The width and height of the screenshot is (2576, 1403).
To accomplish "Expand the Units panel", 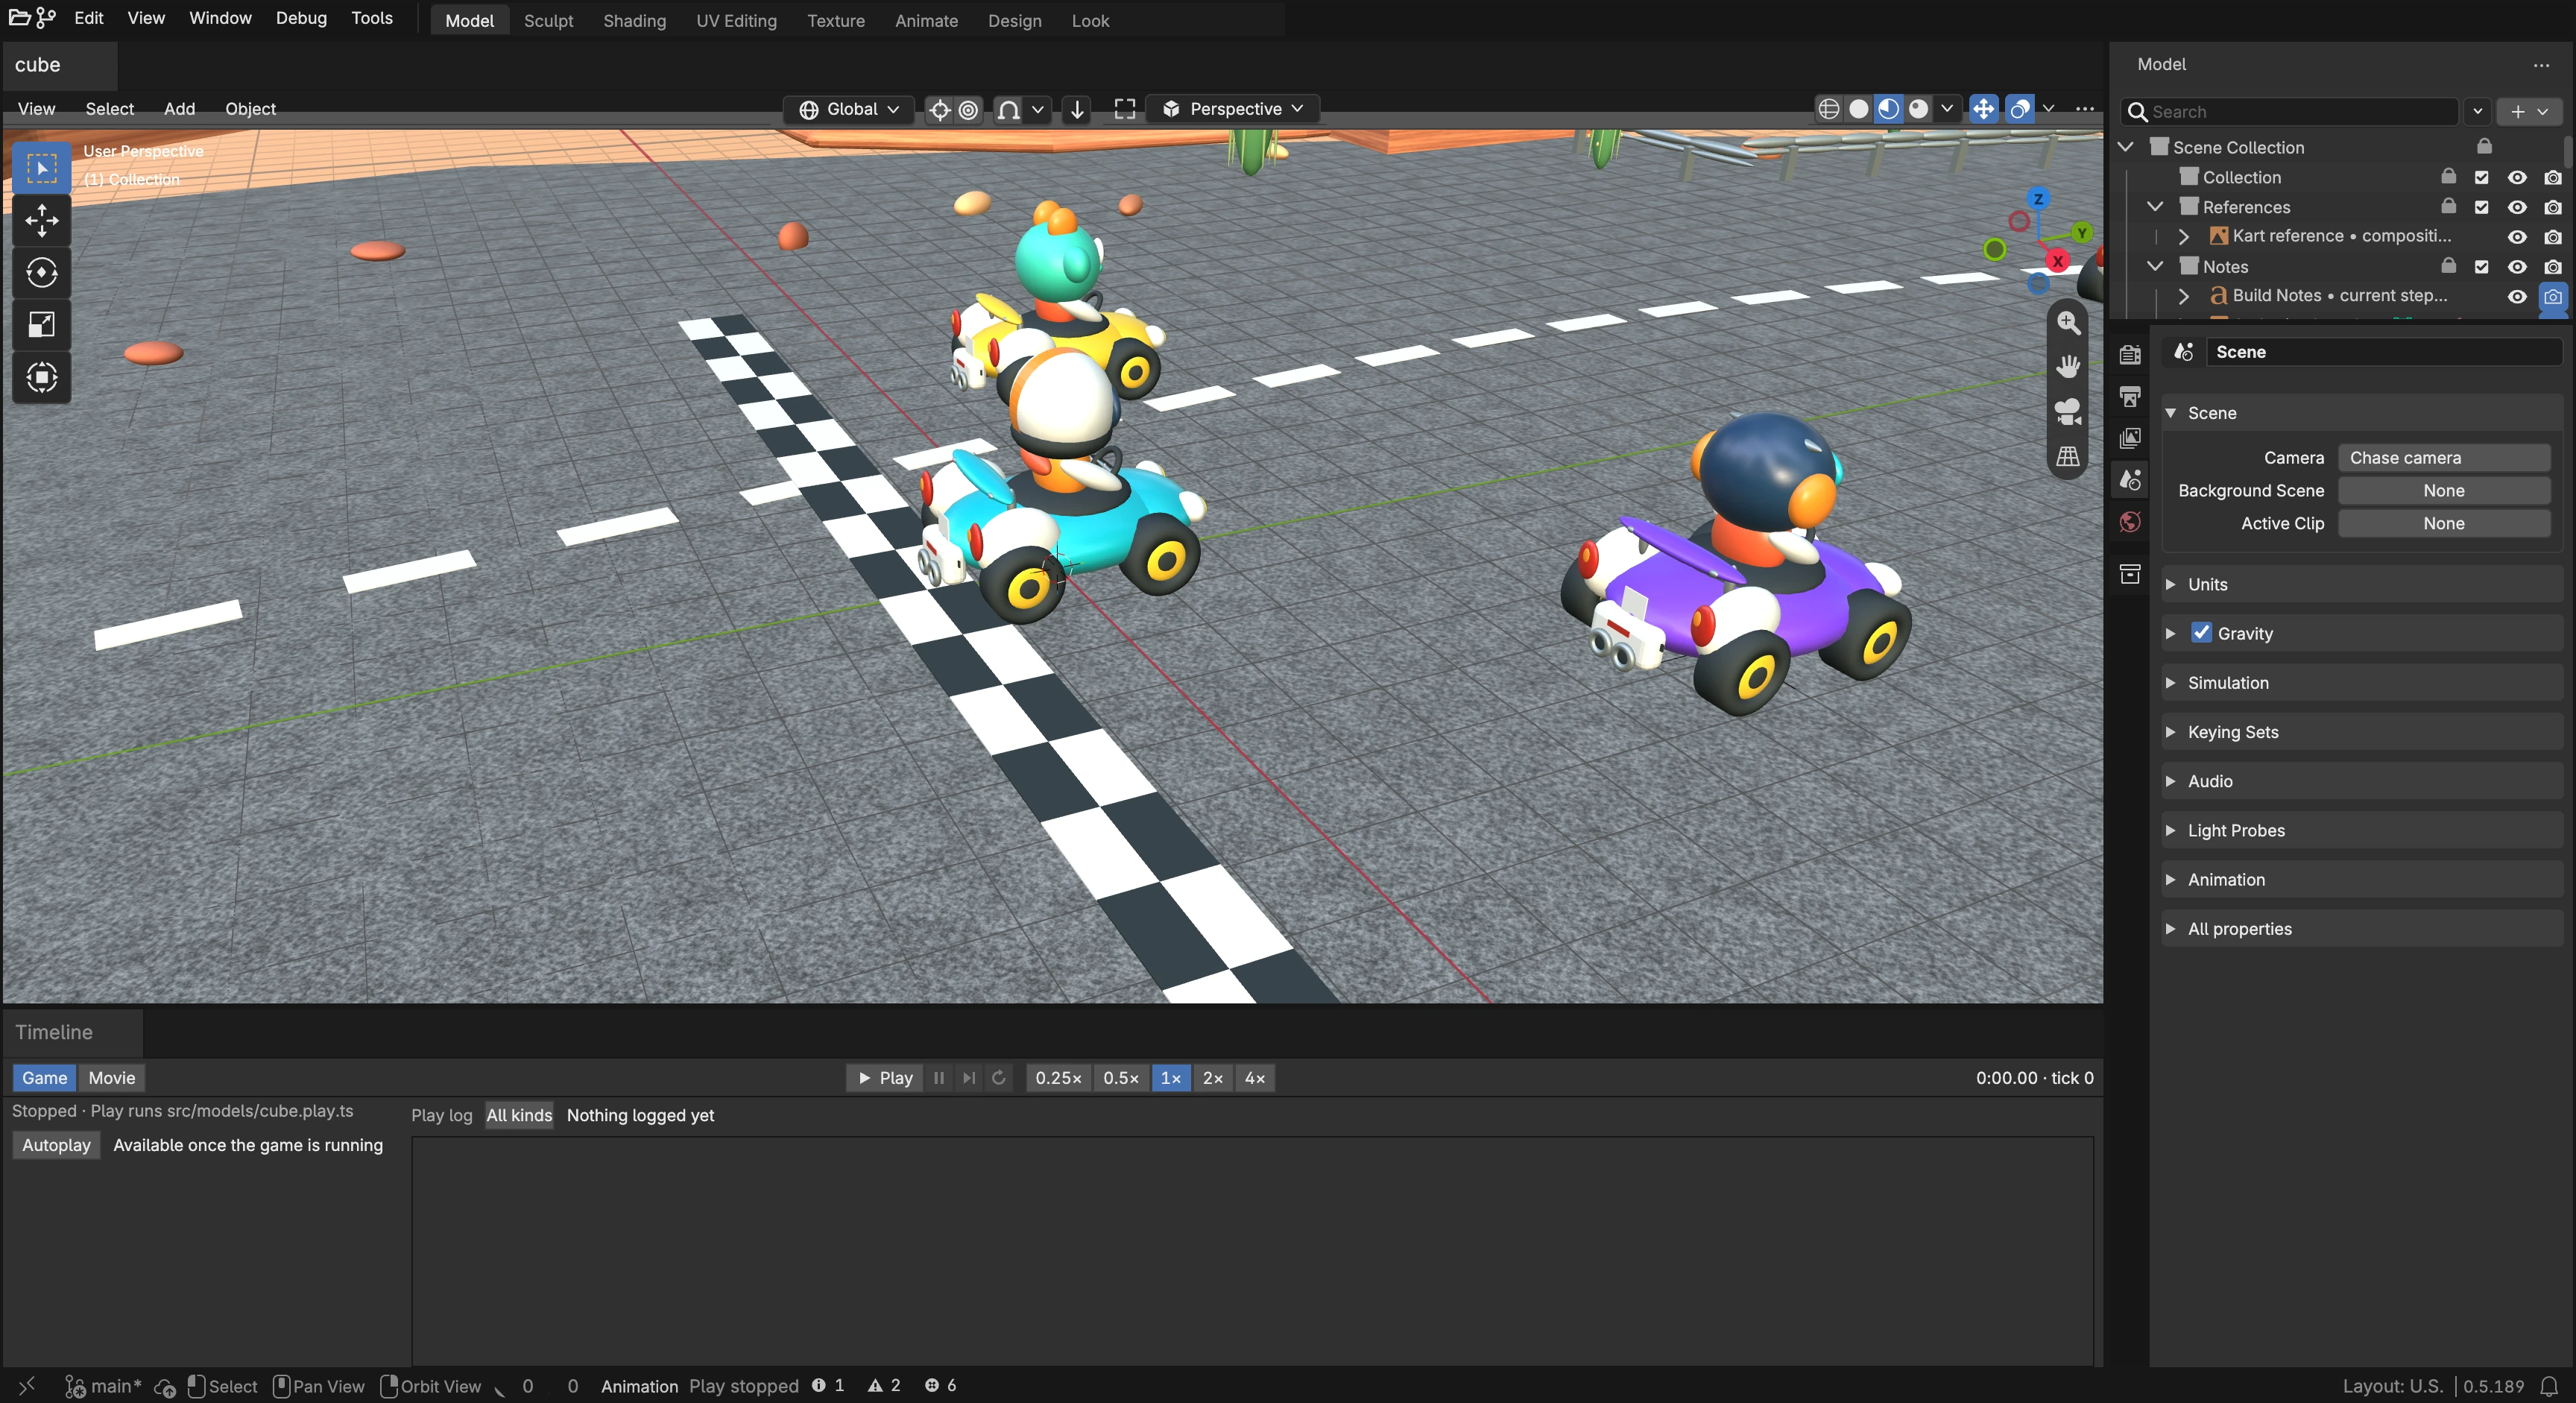I will tap(2362, 584).
